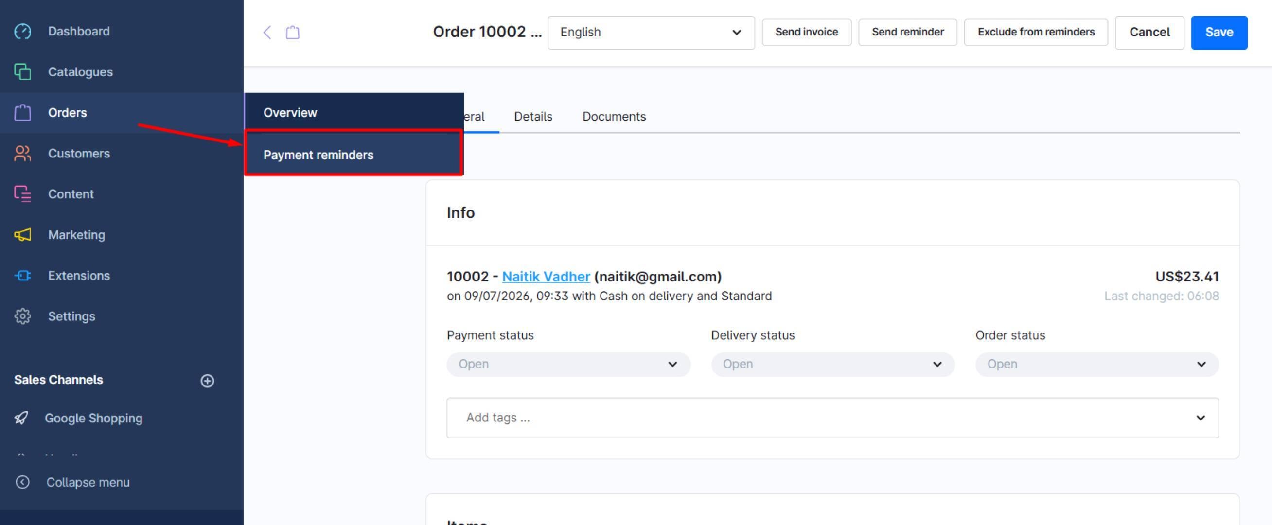Click the order bag icon beside back arrow

[x=293, y=33]
